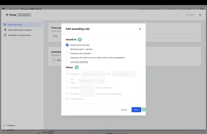This screenshot has height=134, width=207.
Task: Select Randomly pick 1 person option
Action: click(x=67, y=49)
